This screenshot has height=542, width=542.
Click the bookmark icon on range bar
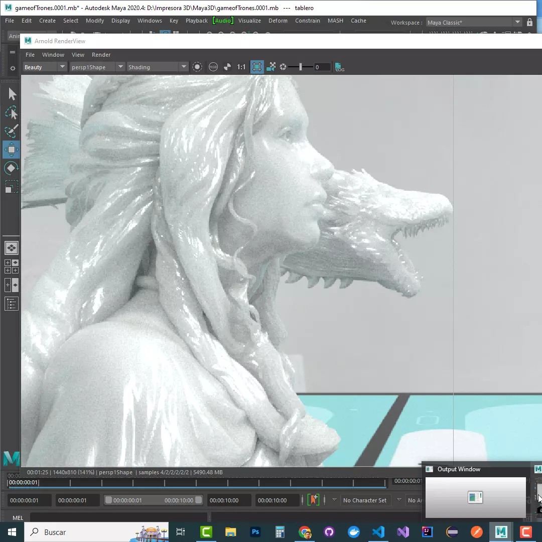point(314,500)
